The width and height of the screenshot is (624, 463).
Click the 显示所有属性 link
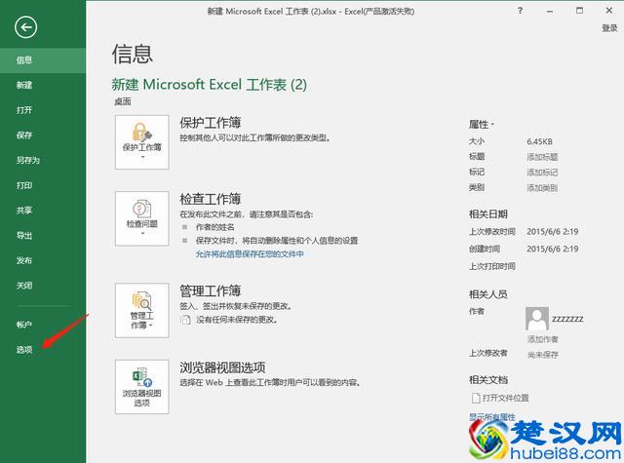point(491,417)
